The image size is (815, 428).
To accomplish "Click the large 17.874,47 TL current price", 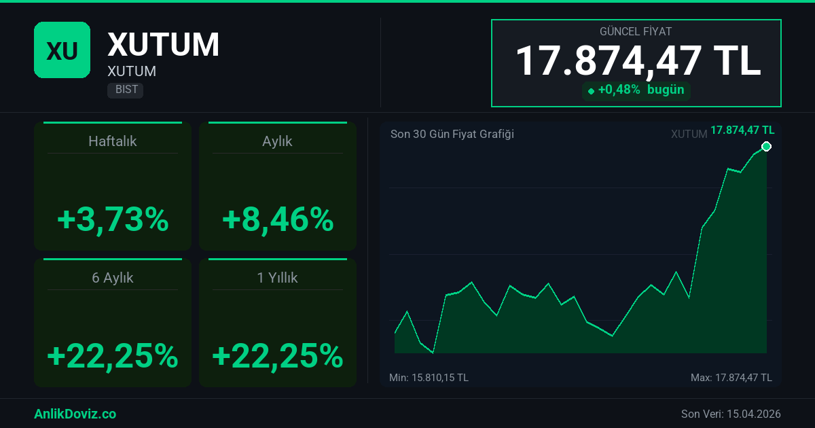I will (637, 61).
